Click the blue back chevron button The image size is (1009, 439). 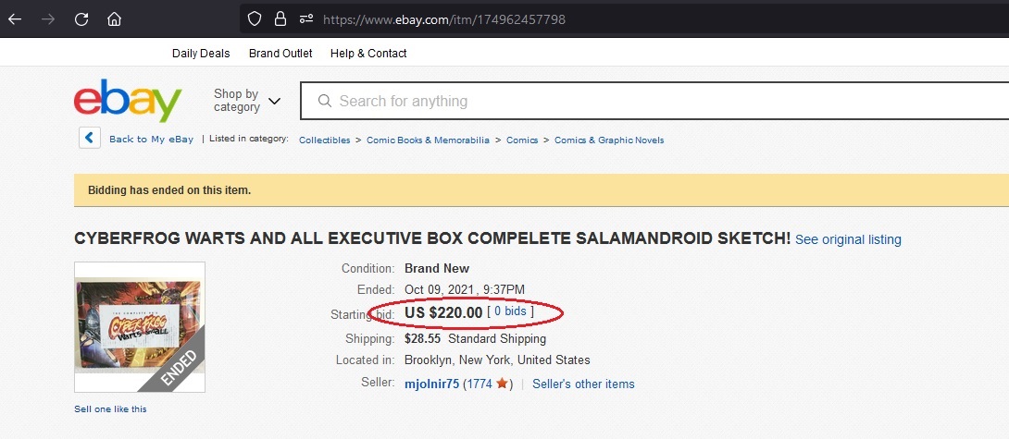[90, 138]
